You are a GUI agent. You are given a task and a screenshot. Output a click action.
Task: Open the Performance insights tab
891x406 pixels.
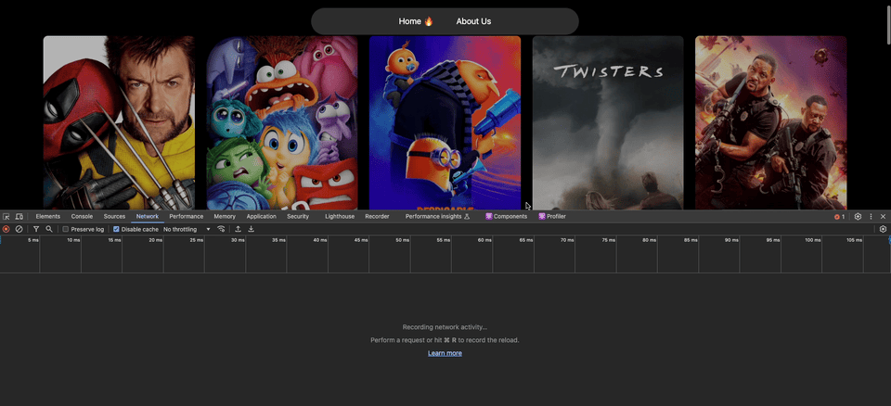tap(437, 216)
